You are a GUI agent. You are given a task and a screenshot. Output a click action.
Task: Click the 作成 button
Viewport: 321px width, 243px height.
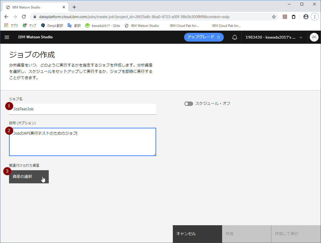tap(247, 234)
